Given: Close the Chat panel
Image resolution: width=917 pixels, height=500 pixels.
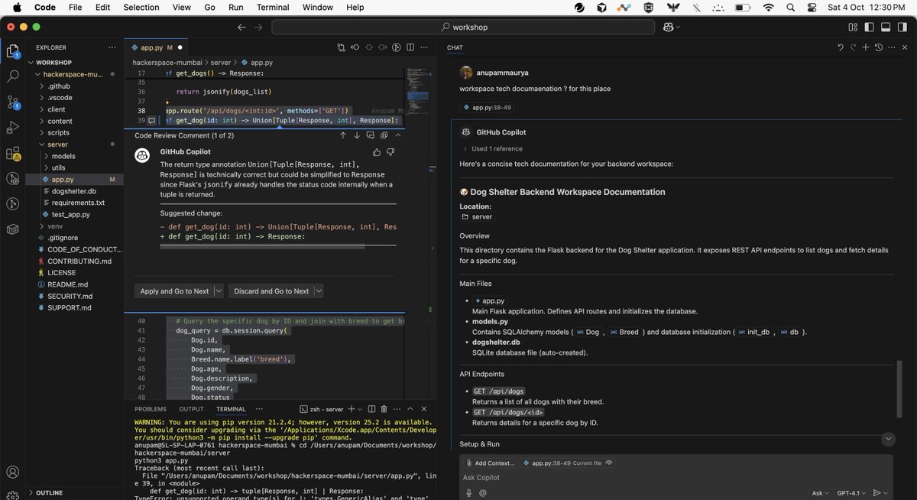Looking at the screenshot, I should (905, 47).
